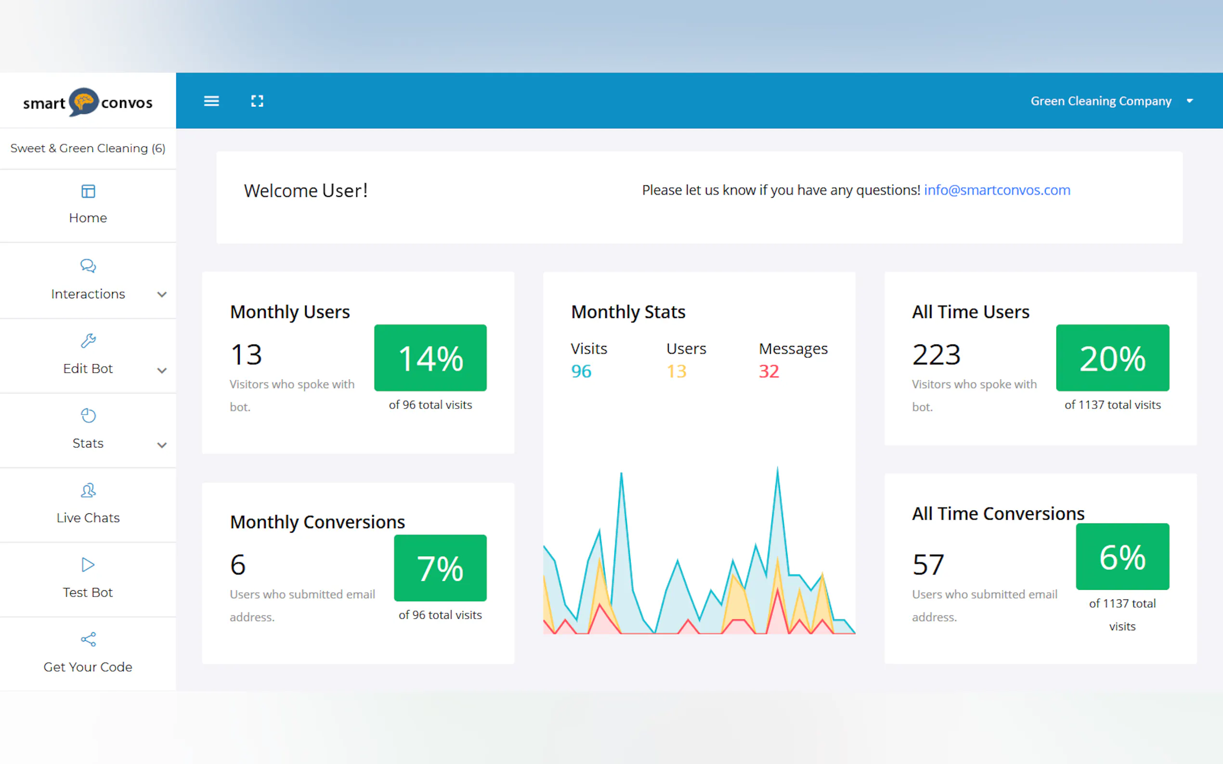Click the Get Your Code share icon
This screenshot has width=1223, height=764.
[88, 639]
